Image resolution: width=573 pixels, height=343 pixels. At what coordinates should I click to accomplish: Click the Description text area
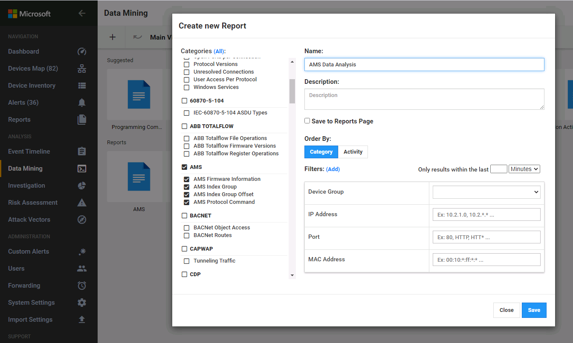point(424,99)
